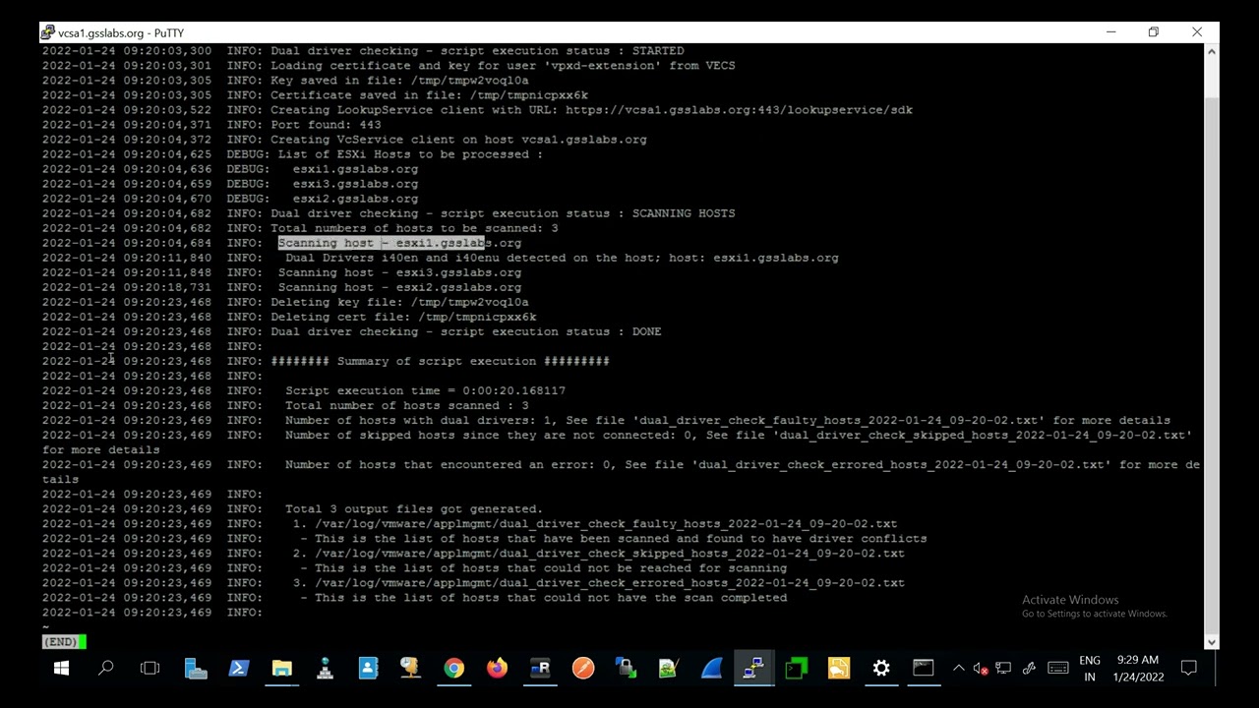Open File Explorer in taskbar
The image size is (1259, 708).
point(281,669)
